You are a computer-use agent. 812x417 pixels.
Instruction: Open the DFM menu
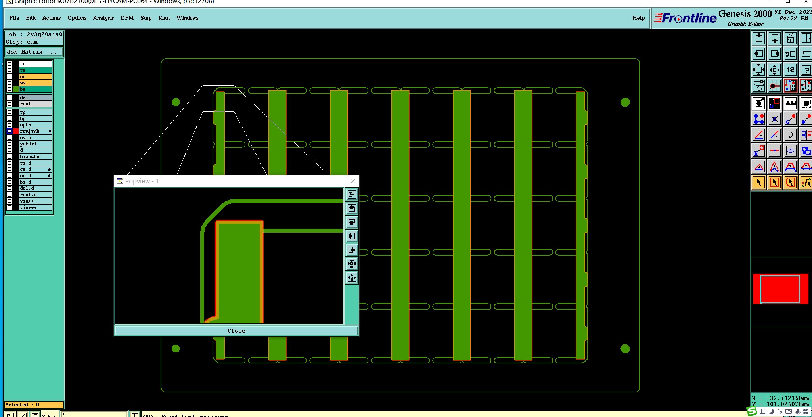127,18
